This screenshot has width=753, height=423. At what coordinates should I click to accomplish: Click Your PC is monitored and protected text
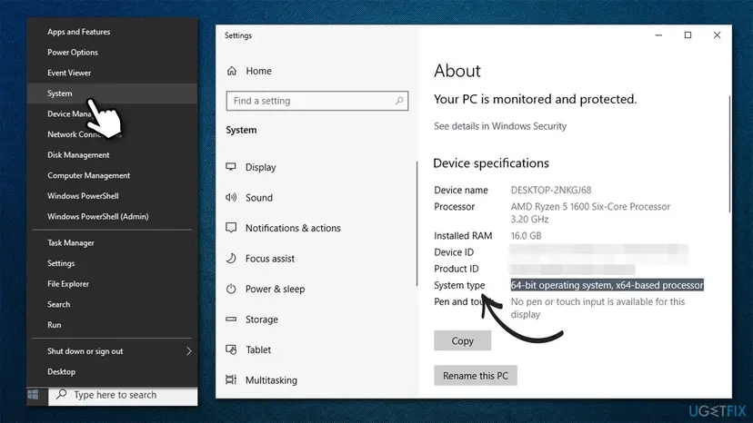point(535,99)
